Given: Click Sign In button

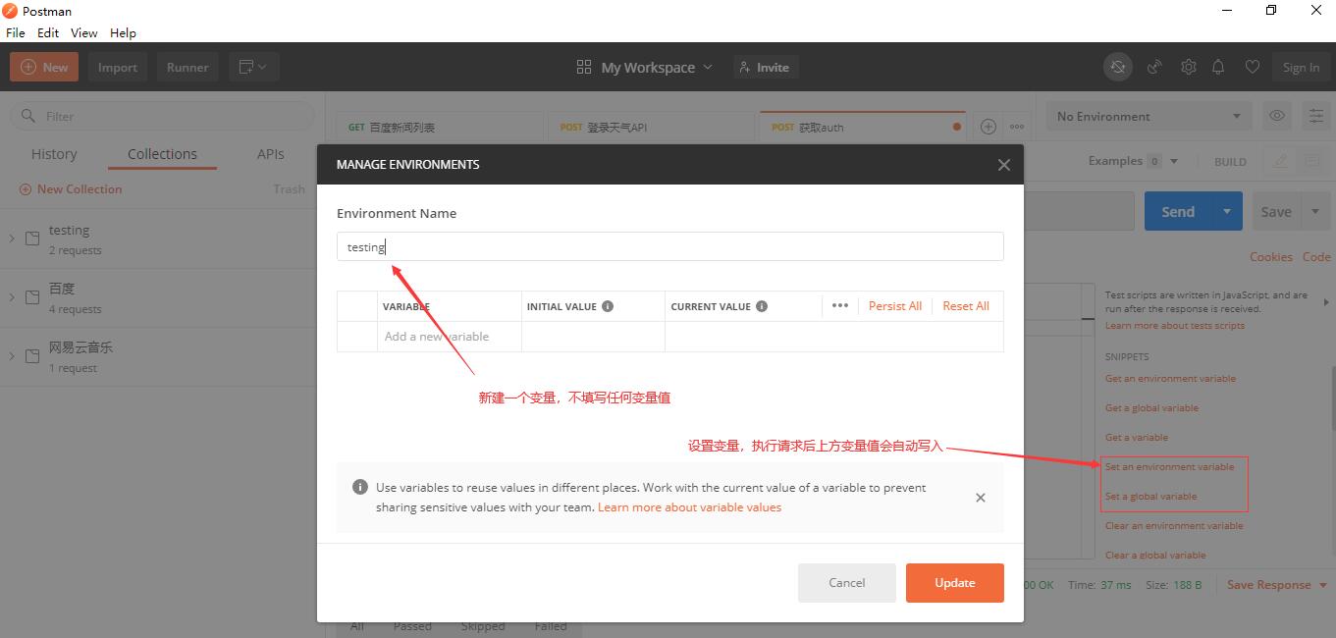Looking at the screenshot, I should coord(1301,67).
